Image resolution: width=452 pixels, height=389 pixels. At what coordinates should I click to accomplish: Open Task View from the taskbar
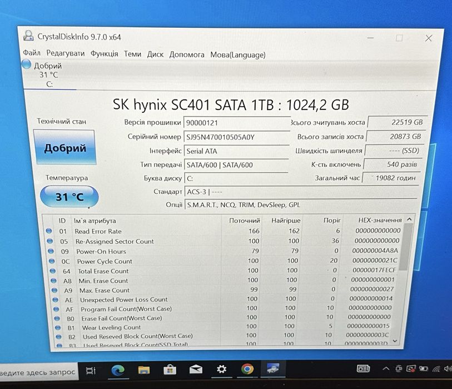pos(91,370)
